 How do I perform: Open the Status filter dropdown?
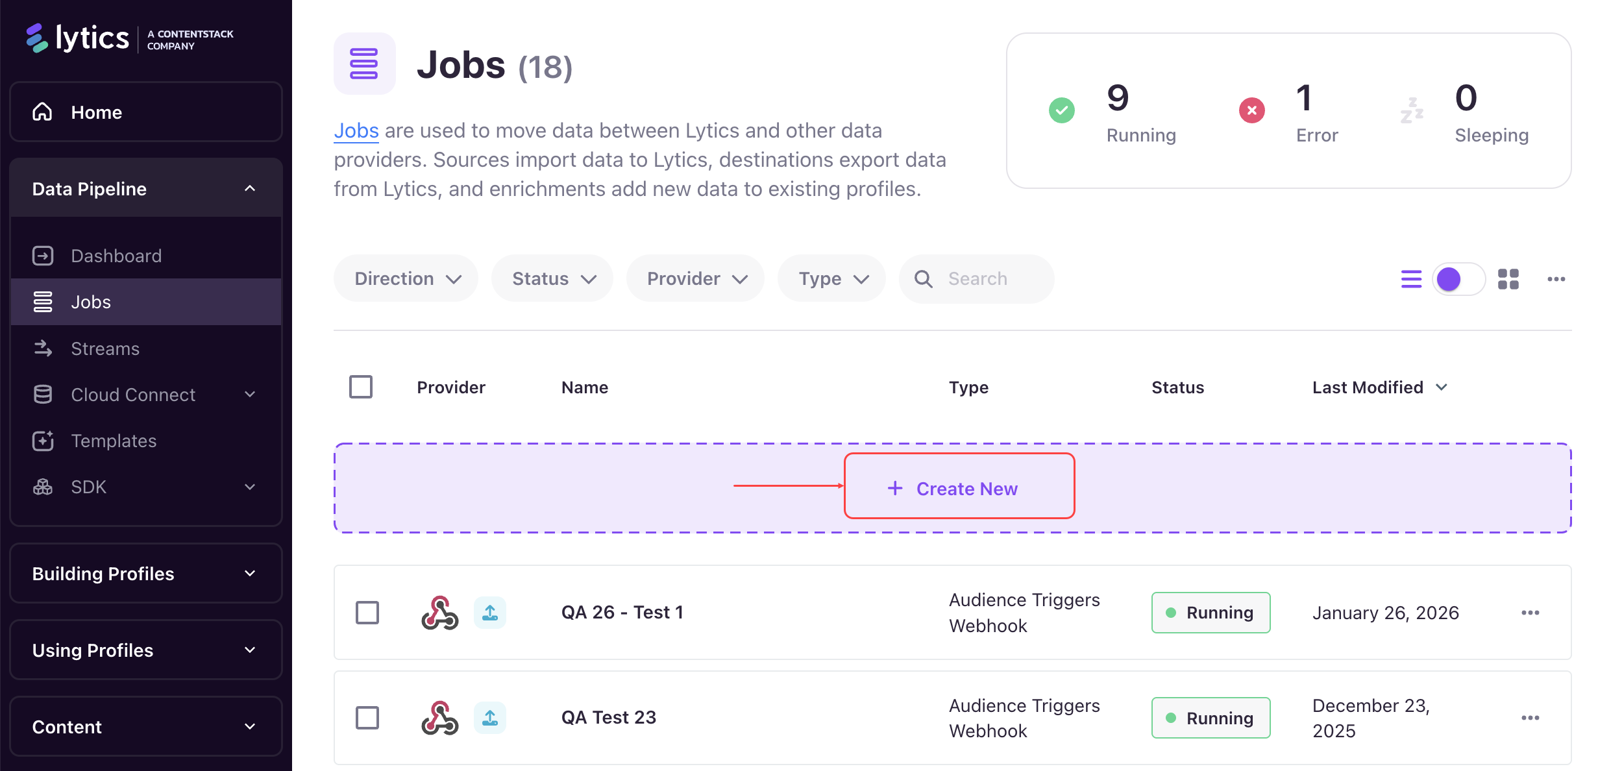[552, 279]
